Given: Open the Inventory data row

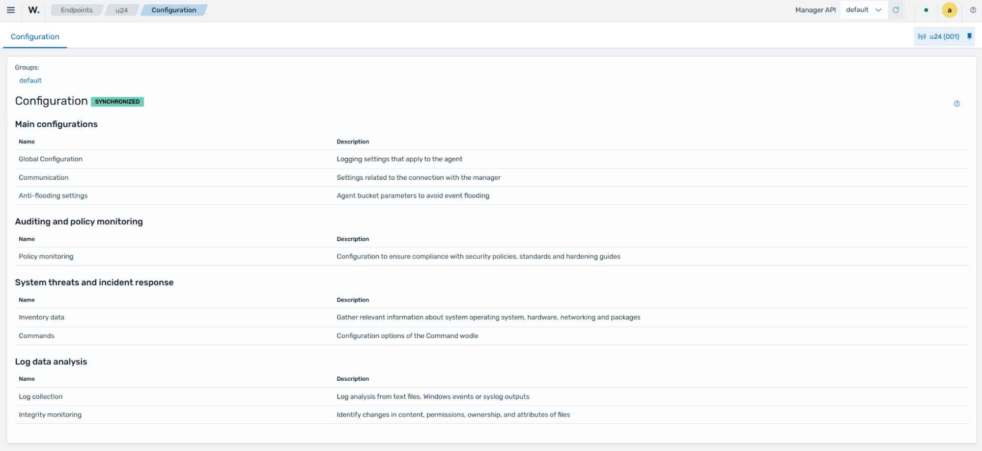Looking at the screenshot, I should [492, 317].
